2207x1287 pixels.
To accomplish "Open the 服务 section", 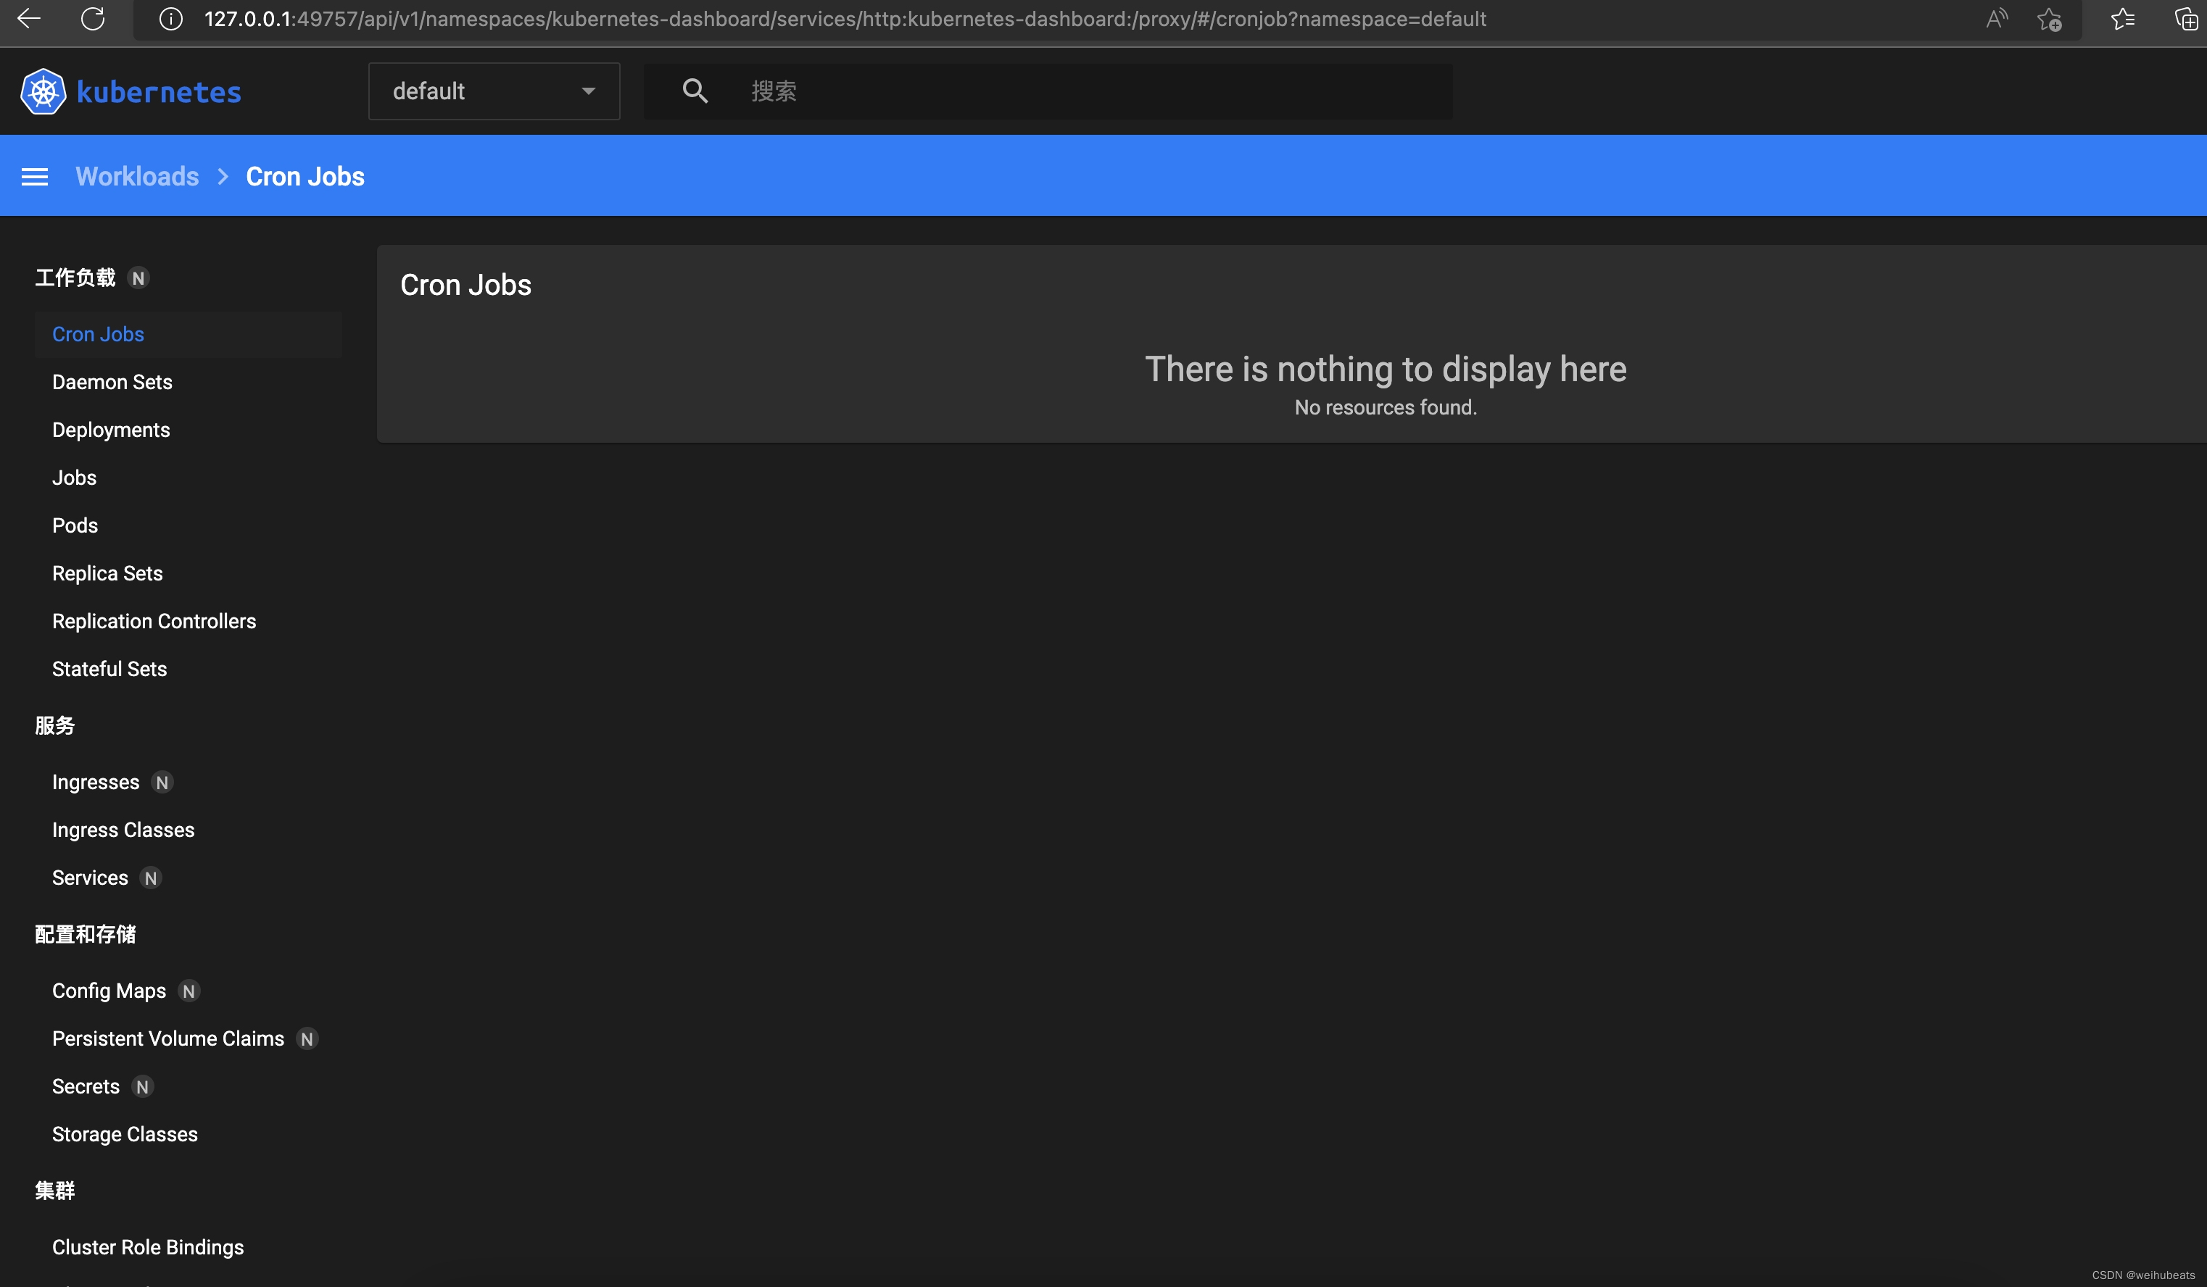I will coord(55,726).
